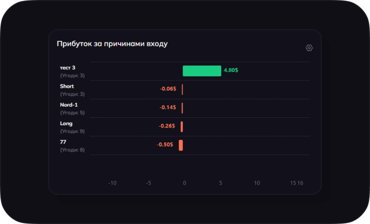The image size is (370, 224).
Task: Select the "Short" entry reason label
Action: [67, 86]
